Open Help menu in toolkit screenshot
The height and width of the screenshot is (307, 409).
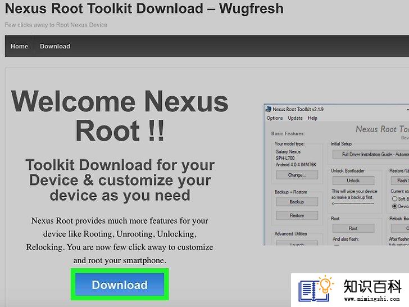[312, 118]
